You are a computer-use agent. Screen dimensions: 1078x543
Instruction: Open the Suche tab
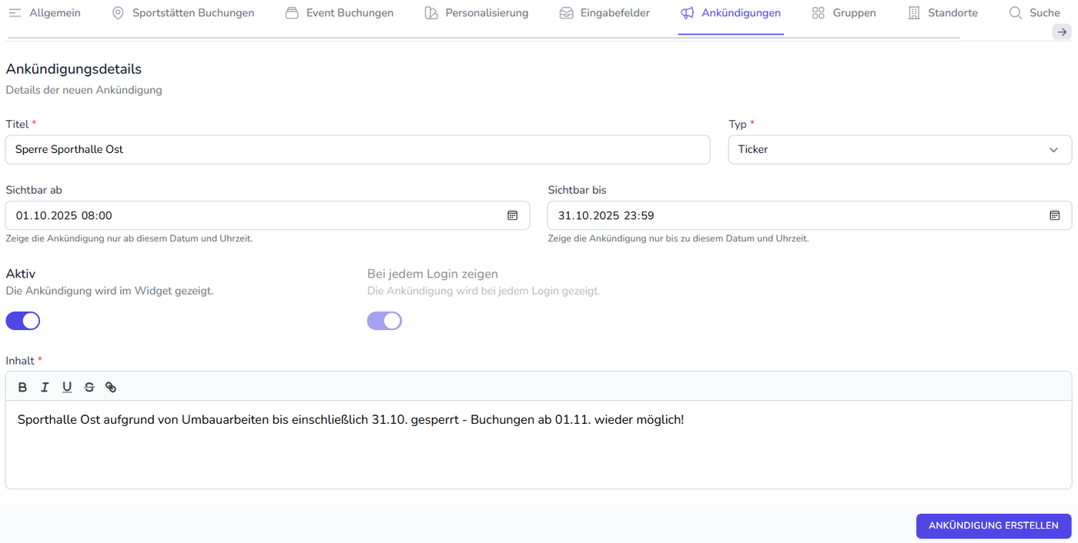tap(1035, 13)
